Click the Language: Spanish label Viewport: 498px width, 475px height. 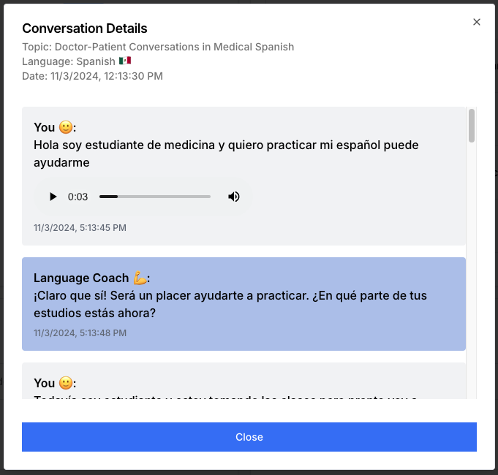[x=69, y=61]
